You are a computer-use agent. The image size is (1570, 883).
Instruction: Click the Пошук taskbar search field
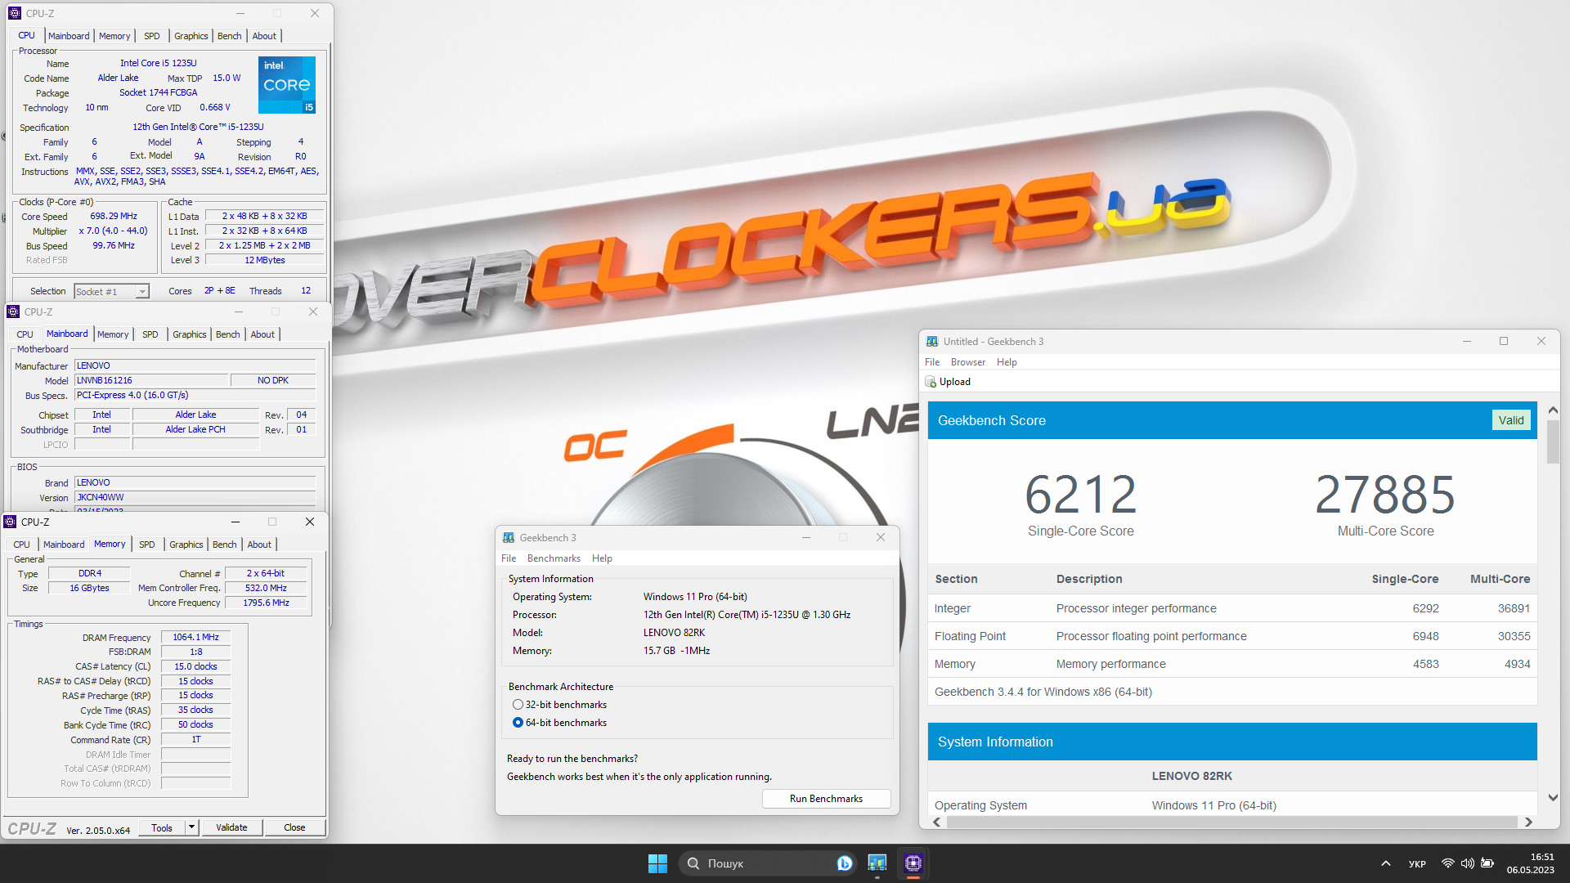[766, 863]
